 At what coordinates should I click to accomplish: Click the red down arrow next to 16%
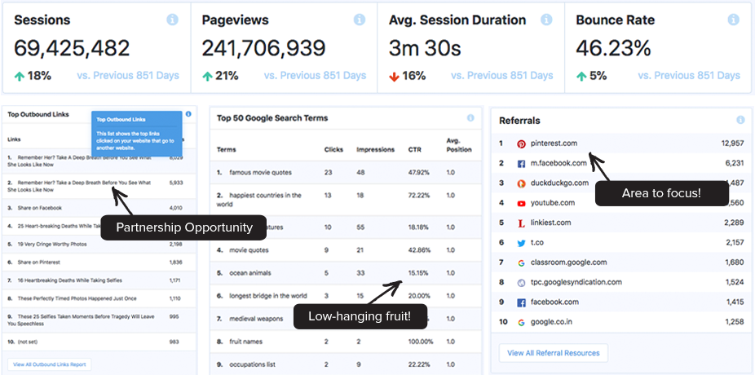coord(394,76)
